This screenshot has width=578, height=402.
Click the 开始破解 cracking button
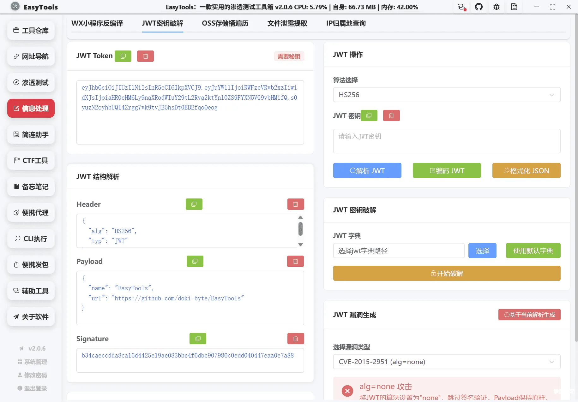click(446, 273)
